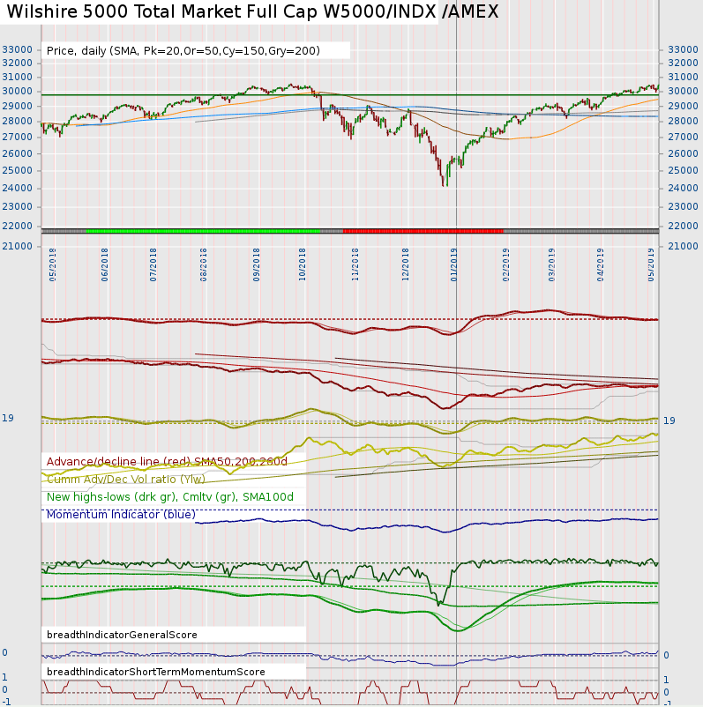Click 26000 on the right price axis
This screenshot has width=703, height=707.
point(683,153)
